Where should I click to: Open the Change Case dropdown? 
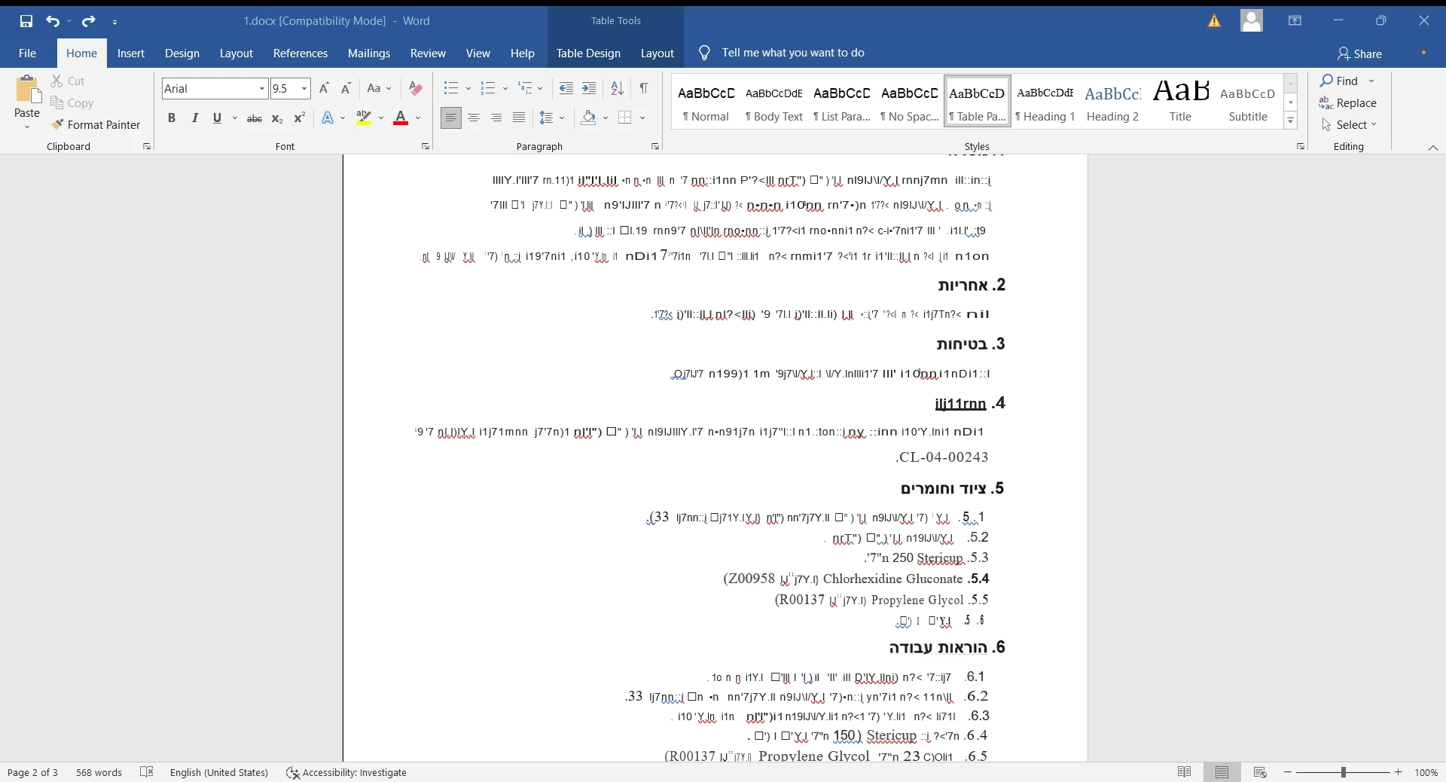pyautogui.click(x=380, y=89)
